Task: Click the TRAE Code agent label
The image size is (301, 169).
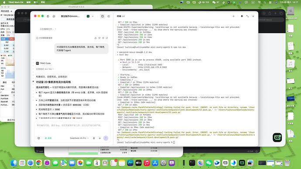Action: (43, 63)
